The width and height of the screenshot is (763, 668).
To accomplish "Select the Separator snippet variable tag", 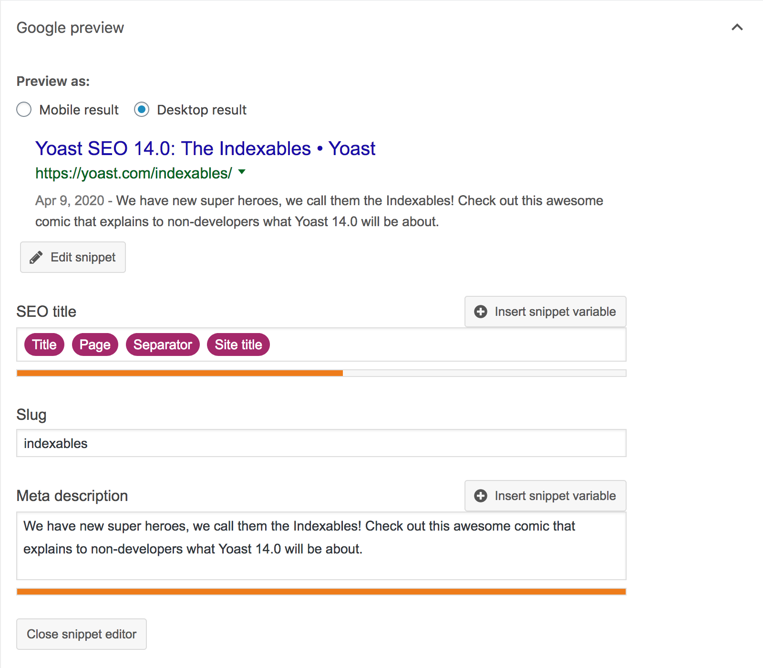I will (163, 344).
